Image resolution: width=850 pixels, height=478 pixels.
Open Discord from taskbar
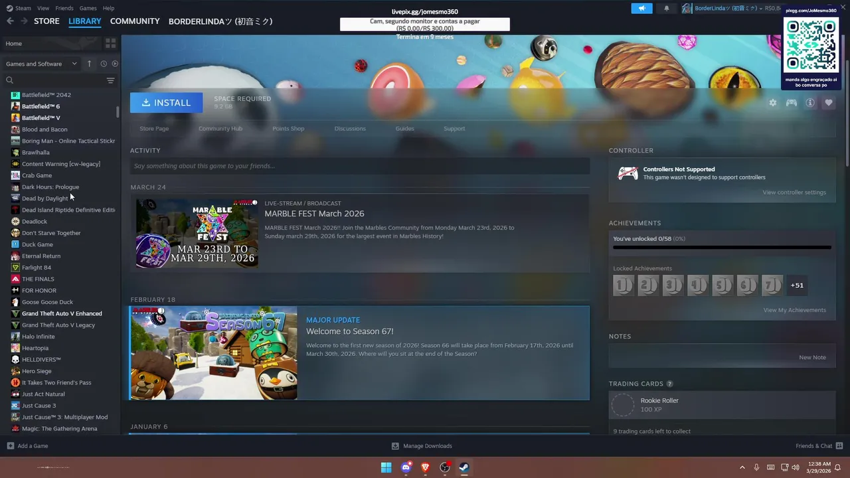[406, 467]
